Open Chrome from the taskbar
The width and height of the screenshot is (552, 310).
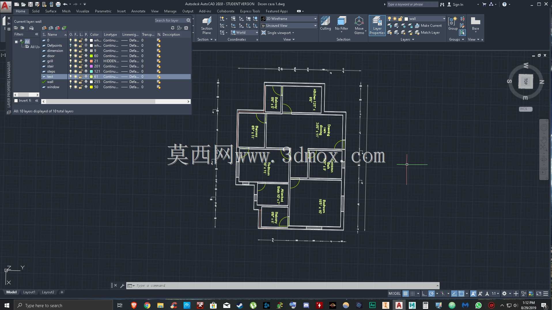pyautogui.click(x=147, y=305)
